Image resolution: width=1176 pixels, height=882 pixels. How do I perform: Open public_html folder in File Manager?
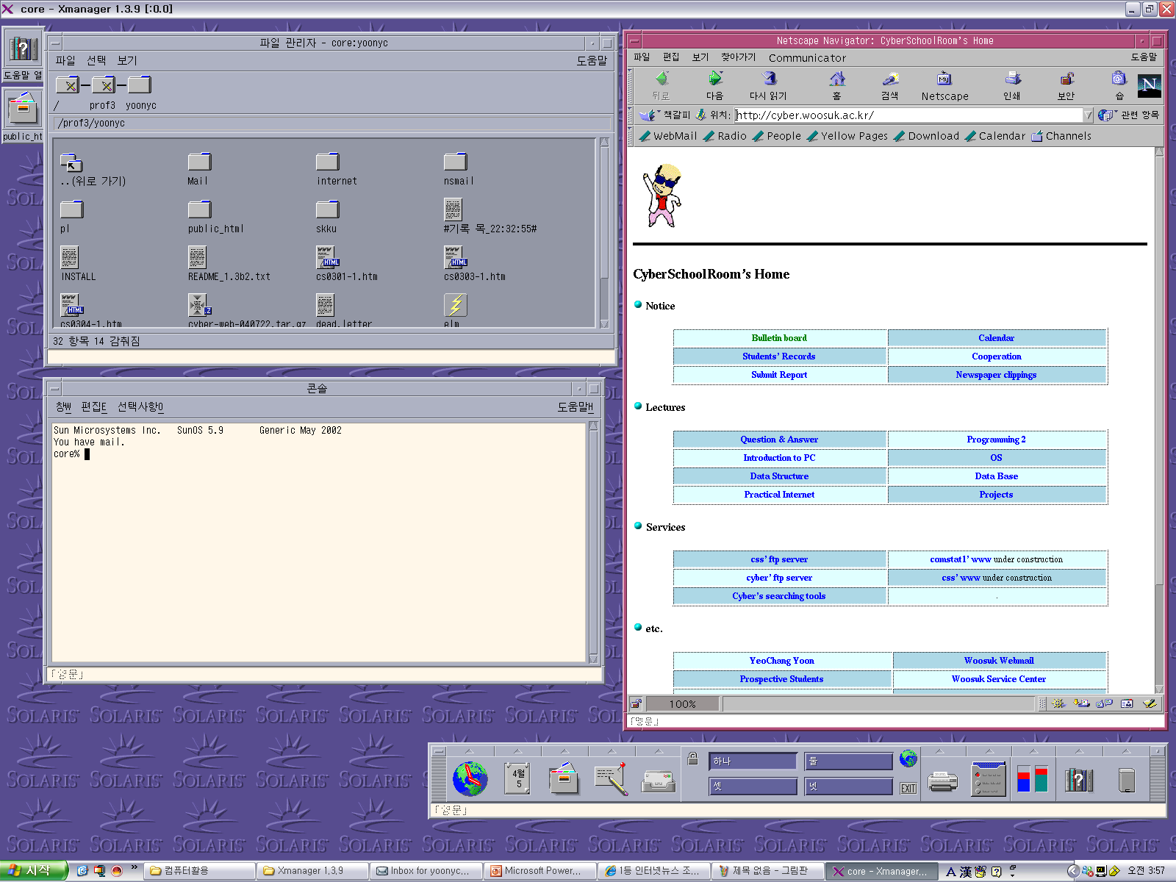pos(200,209)
